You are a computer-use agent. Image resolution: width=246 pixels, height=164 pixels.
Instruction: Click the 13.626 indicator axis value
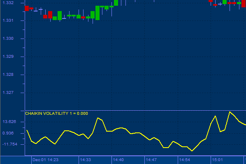9,122
